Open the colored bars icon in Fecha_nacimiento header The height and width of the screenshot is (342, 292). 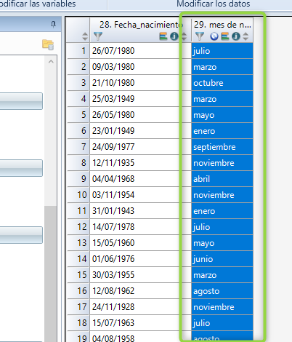163,36
